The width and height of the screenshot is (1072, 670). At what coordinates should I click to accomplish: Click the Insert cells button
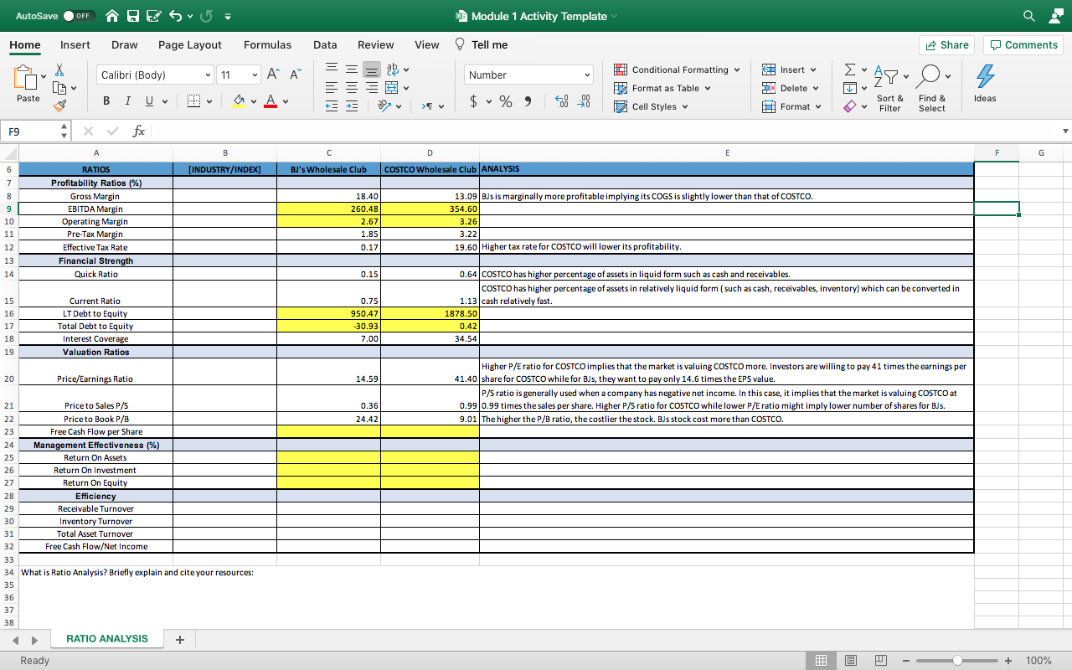click(790, 70)
